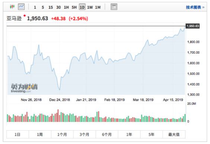
Task: Show the 1个月 time range
Action: [62, 134]
